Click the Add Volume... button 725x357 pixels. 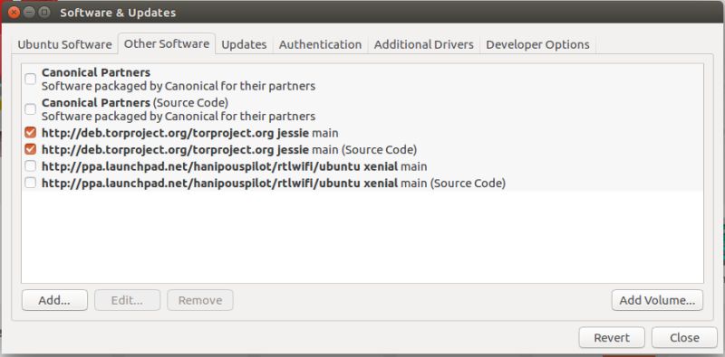click(657, 300)
